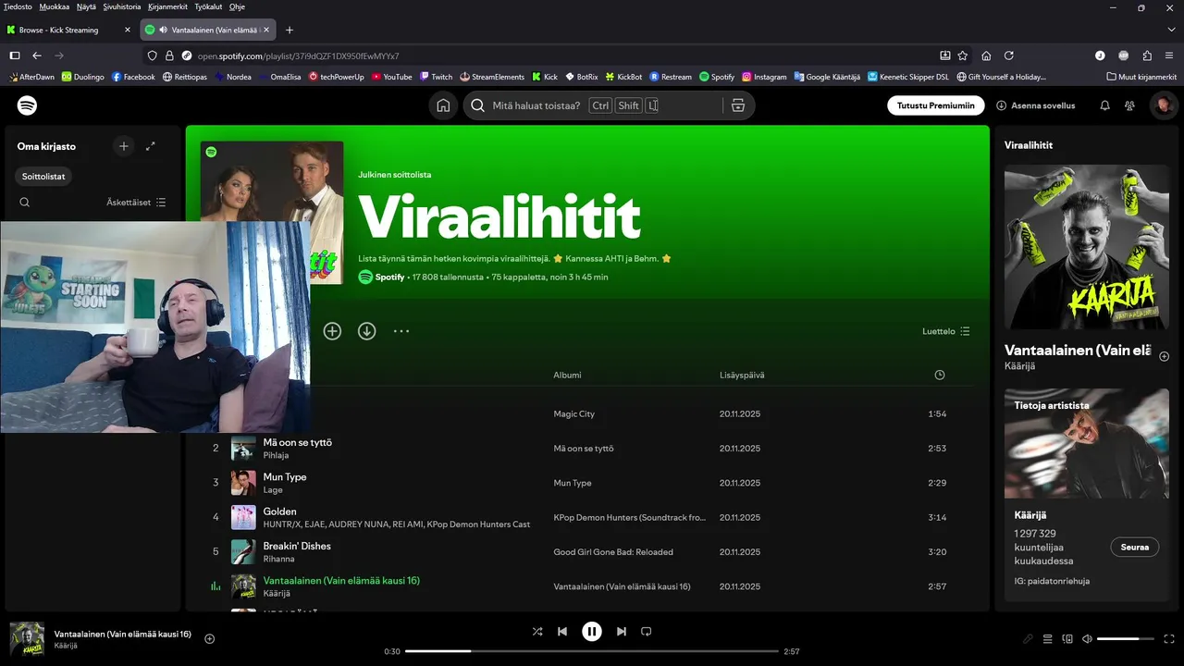This screenshot has height=666, width=1184.
Task: Toggle repeat mode
Action: [647, 632]
